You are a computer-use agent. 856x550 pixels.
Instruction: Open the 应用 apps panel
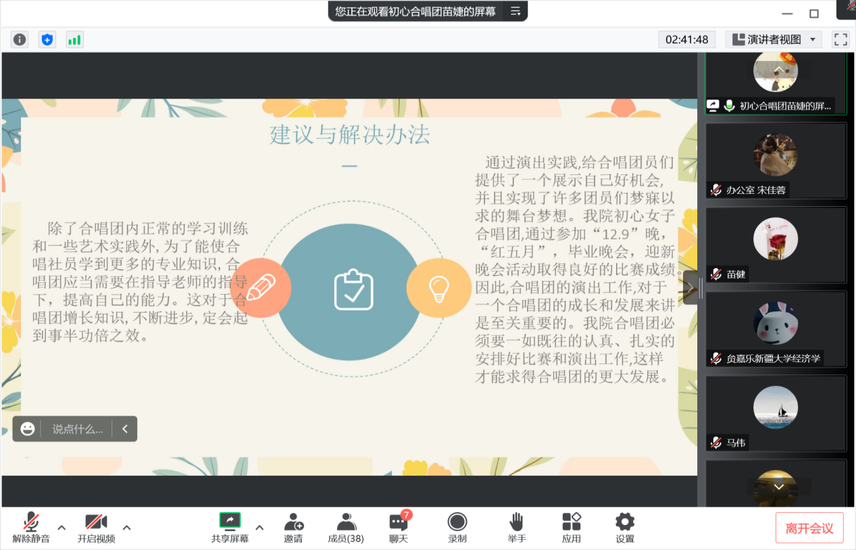pyautogui.click(x=572, y=528)
